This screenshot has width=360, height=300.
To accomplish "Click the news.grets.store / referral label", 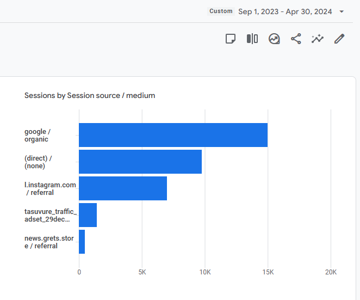I will 49,242.
